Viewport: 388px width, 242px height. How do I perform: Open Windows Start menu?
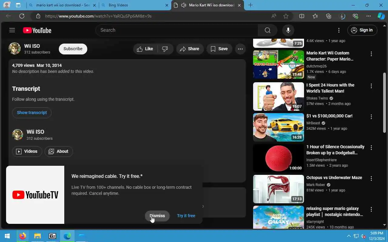click(7, 236)
